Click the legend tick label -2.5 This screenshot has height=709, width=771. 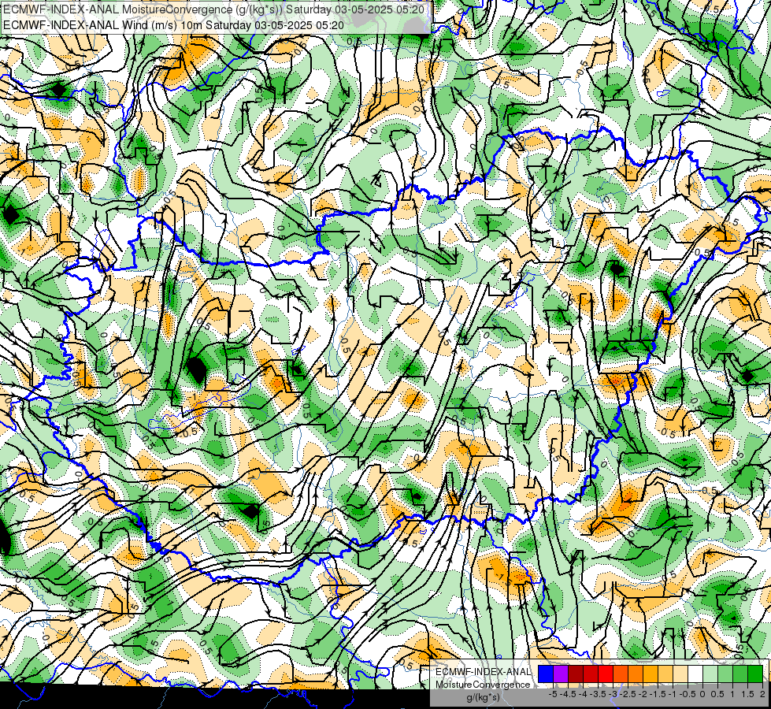click(628, 694)
